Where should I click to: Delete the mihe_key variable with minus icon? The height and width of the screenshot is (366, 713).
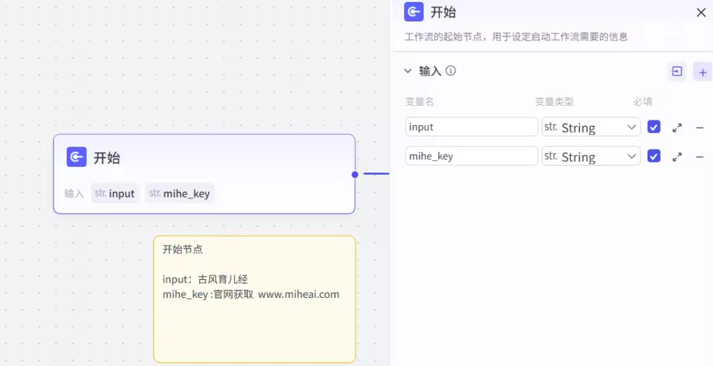700,157
